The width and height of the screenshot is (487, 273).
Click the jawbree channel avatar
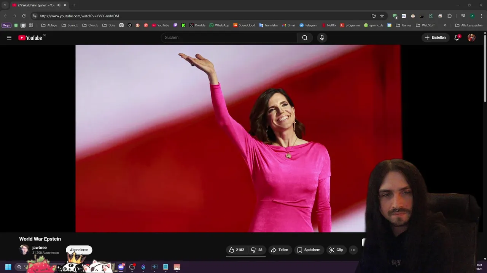[x=24, y=249]
